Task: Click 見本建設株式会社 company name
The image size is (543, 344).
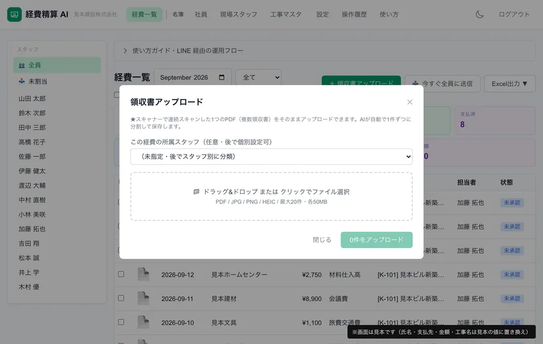Action: point(95,14)
